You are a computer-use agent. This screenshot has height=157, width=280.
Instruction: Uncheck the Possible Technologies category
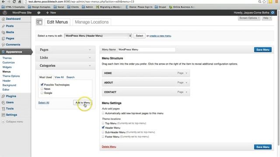(x=42, y=85)
